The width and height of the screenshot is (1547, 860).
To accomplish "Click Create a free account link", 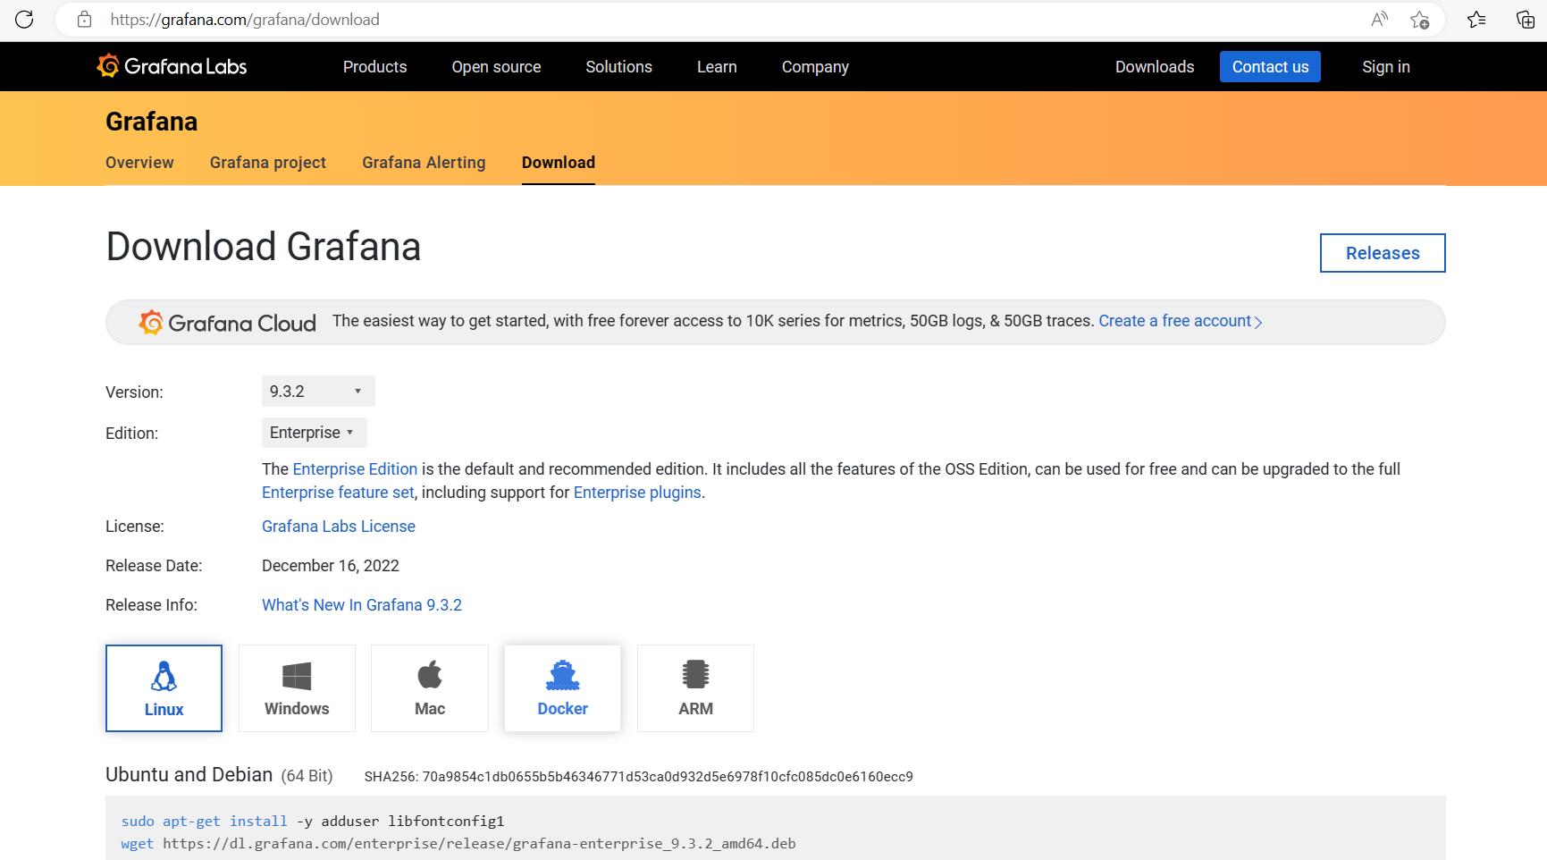I will click(1180, 321).
